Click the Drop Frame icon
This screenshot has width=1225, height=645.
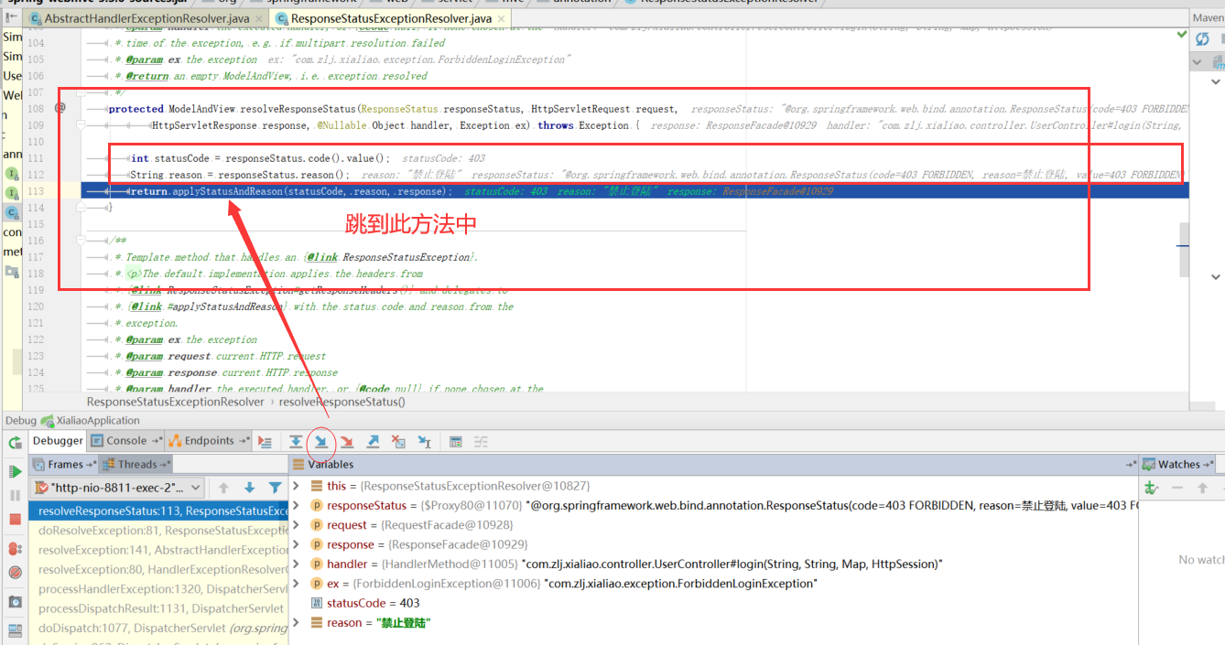point(398,442)
